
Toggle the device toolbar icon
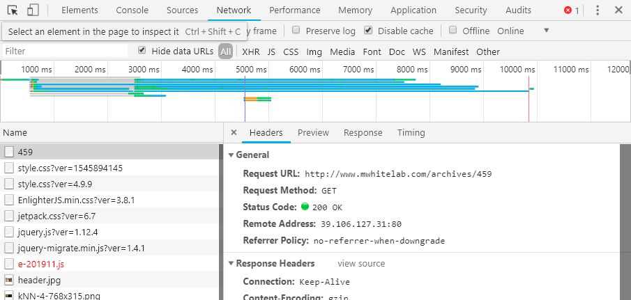(33, 10)
